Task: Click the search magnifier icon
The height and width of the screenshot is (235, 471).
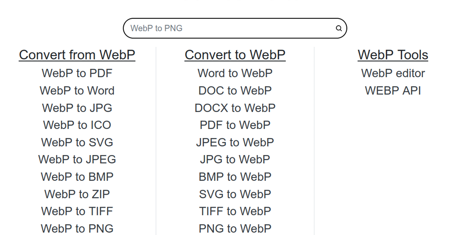Action: coord(339,28)
